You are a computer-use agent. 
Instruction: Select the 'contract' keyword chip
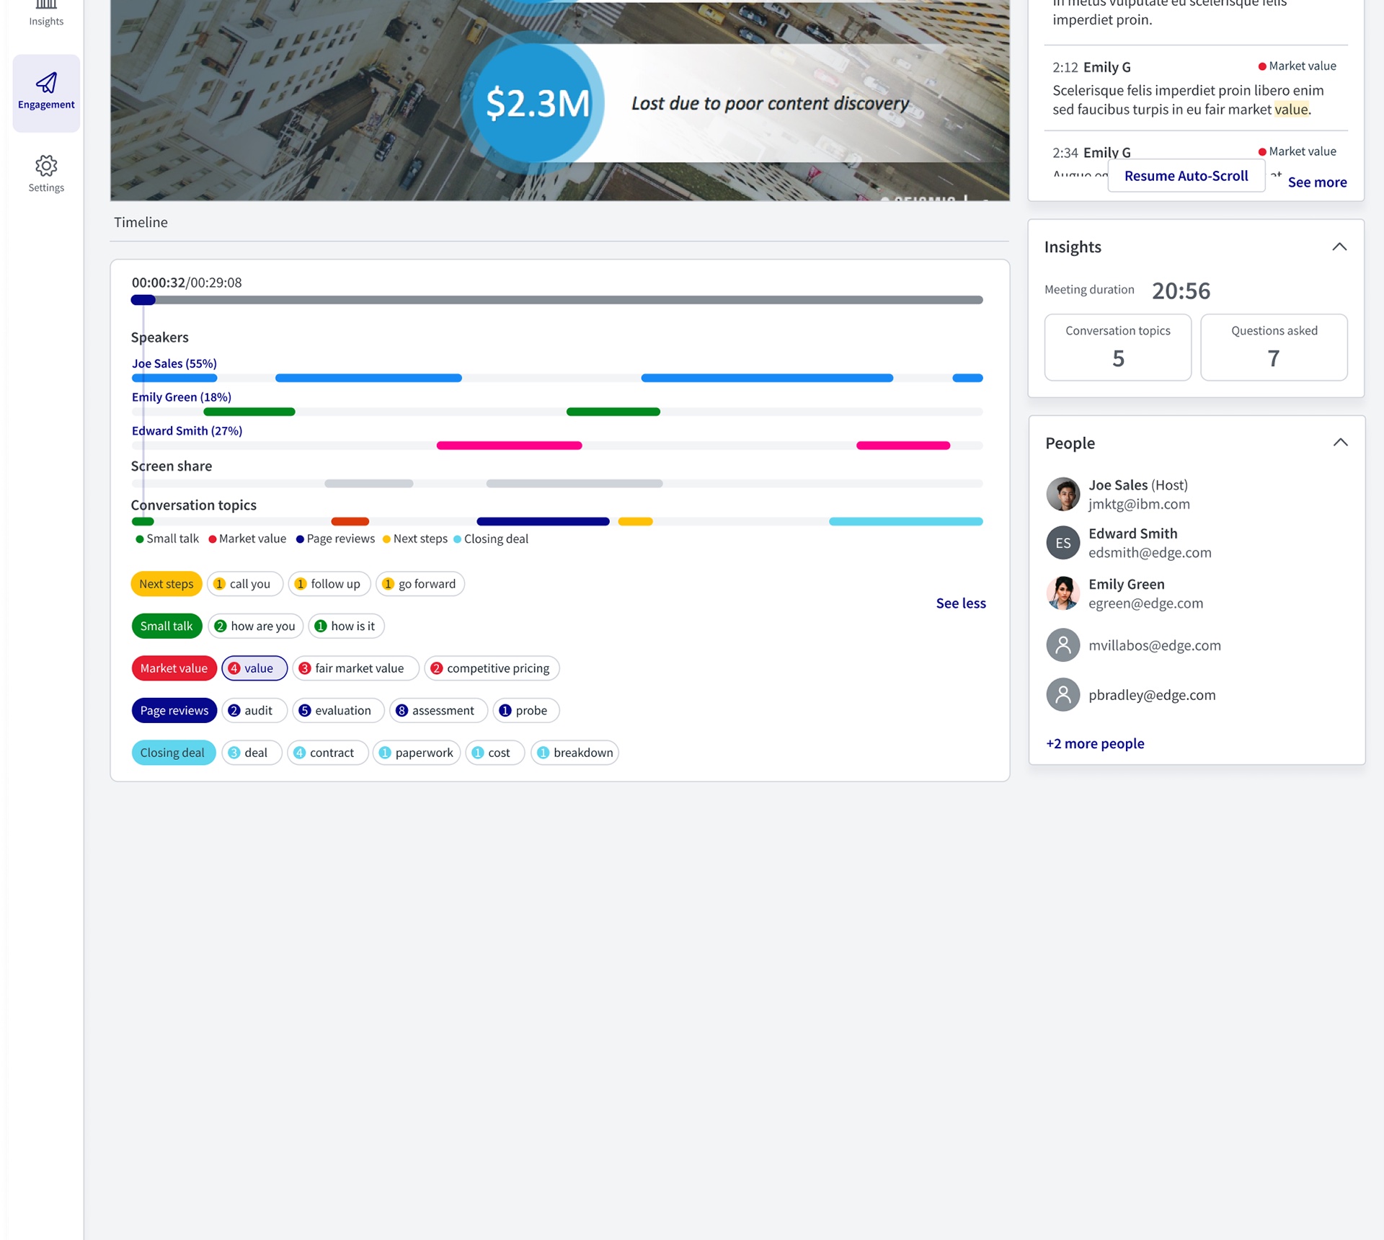tap(327, 753)
